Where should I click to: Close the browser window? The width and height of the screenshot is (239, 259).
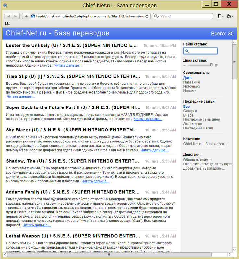click(x=229, y=4)
